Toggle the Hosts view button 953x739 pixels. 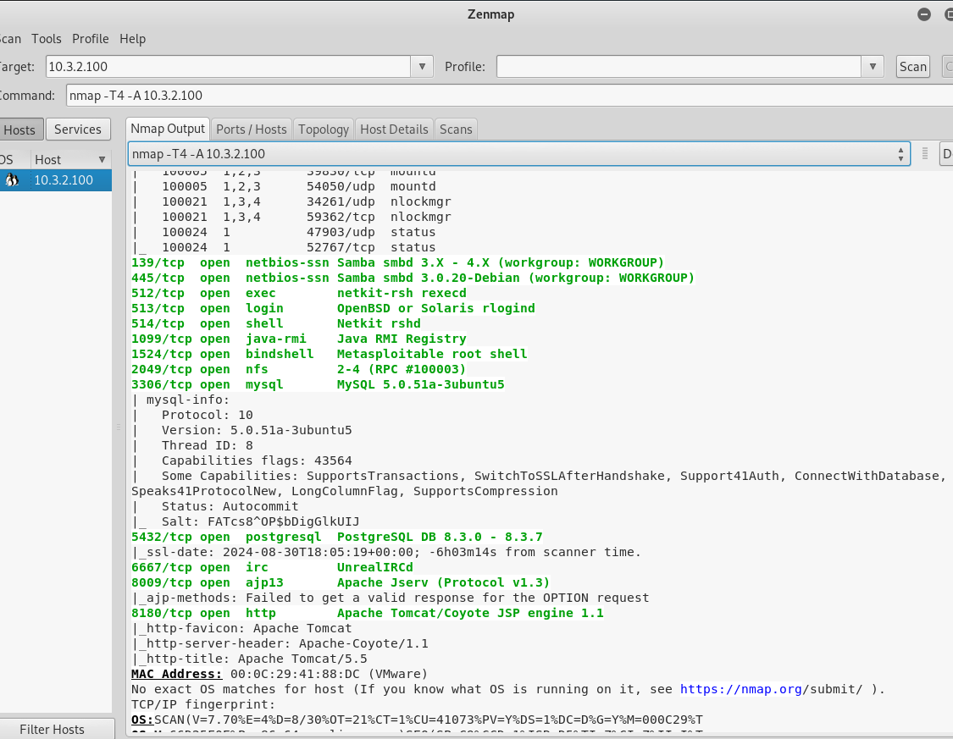coord(20,130)
